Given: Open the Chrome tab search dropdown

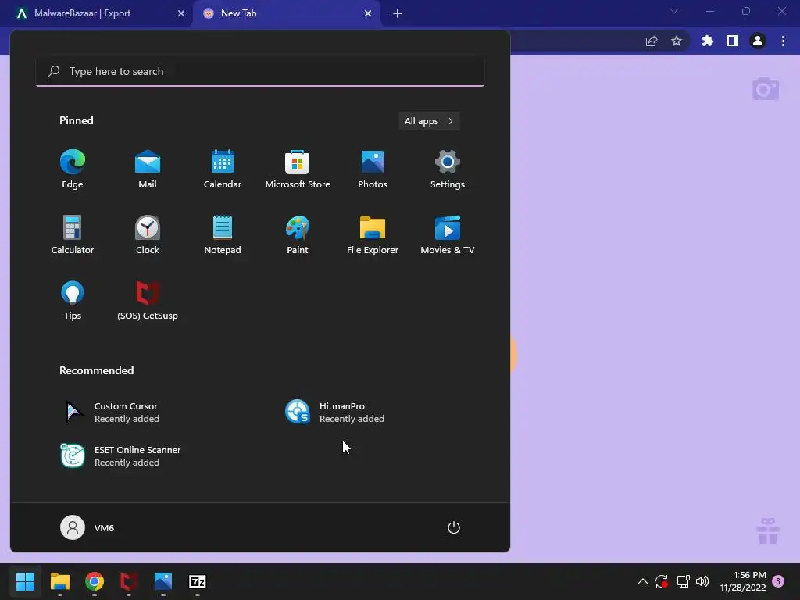Looking at the screenshot, I should click(674, 11).
